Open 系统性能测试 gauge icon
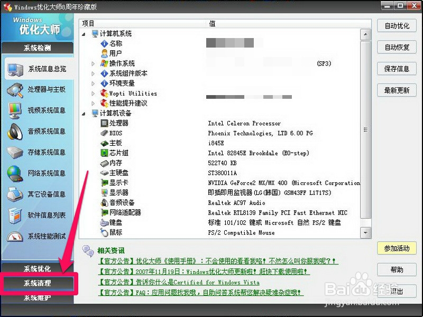Viewport: 423px width, 317px height. [15, 237]
